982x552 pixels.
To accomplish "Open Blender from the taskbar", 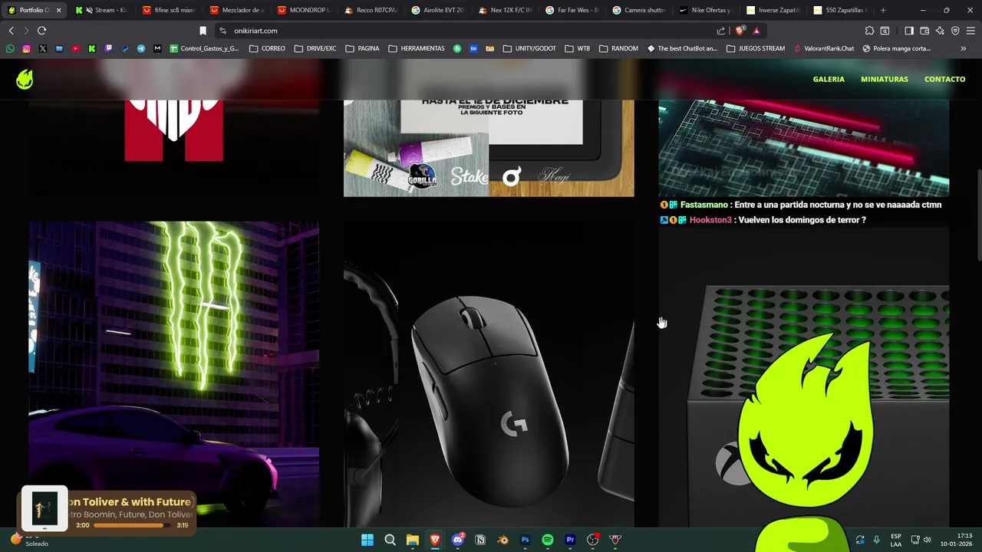I will point(503,540).
